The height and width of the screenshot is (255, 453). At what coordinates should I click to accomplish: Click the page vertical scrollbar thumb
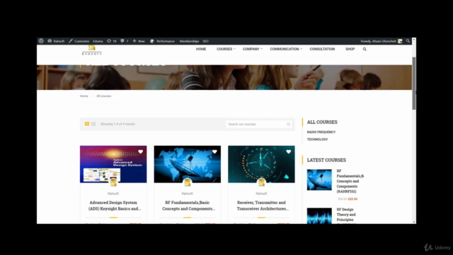414,84
